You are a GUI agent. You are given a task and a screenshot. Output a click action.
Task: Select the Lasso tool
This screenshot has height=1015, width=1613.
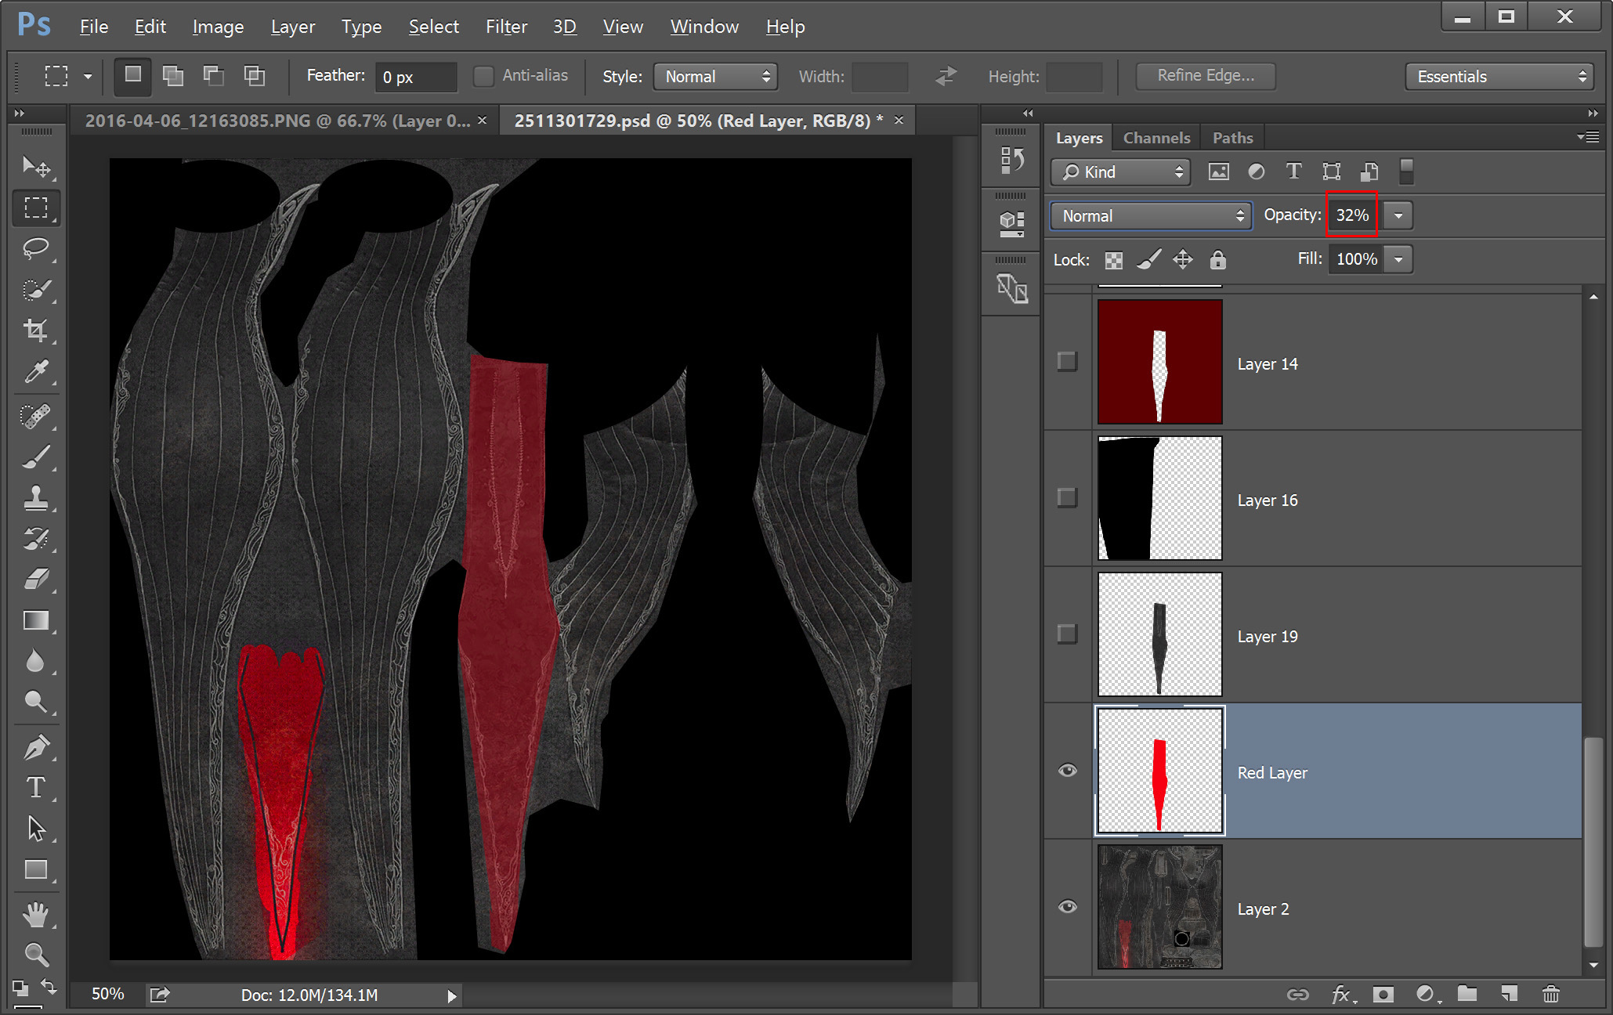click(x=35, y=249)
